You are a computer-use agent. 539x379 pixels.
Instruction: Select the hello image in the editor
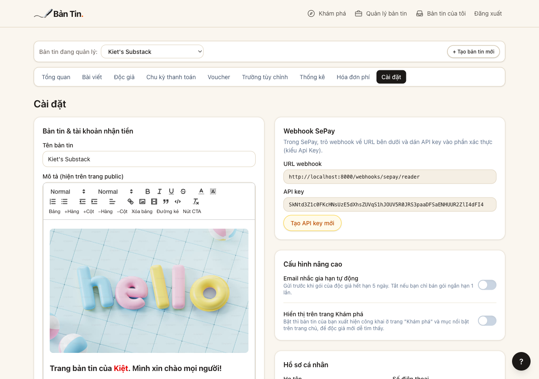coord(149,291)
